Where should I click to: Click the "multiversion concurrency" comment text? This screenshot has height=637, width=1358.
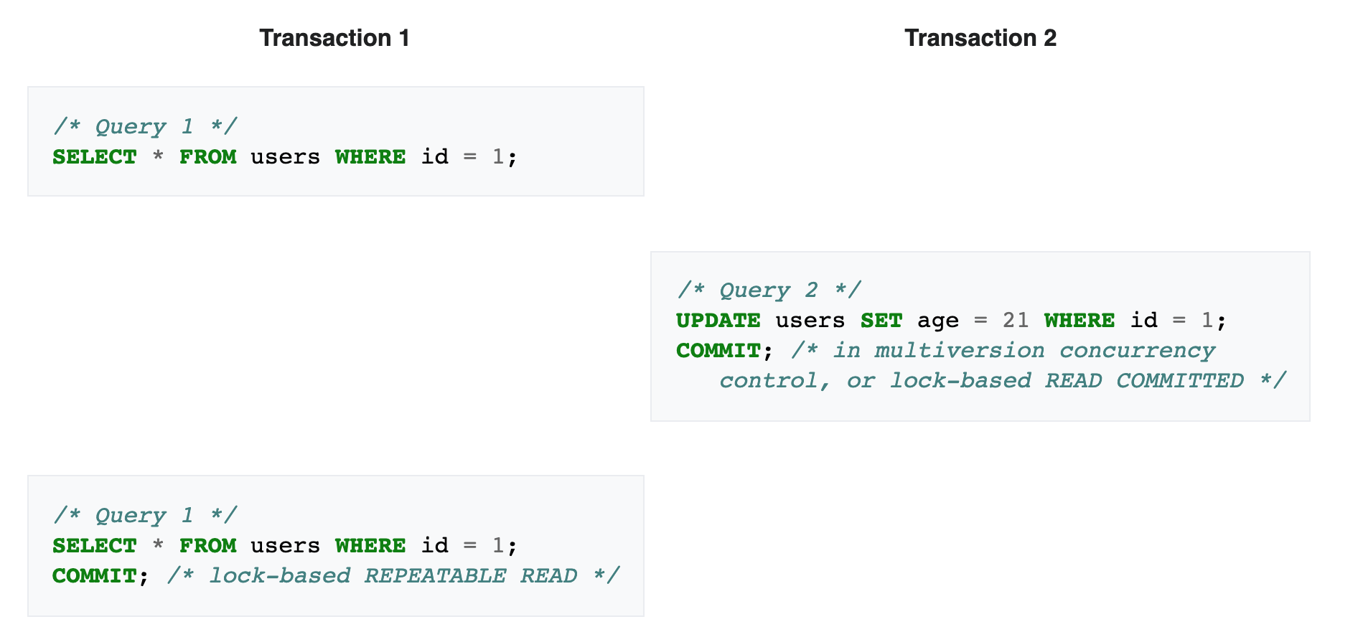[x=1044, y=350]
